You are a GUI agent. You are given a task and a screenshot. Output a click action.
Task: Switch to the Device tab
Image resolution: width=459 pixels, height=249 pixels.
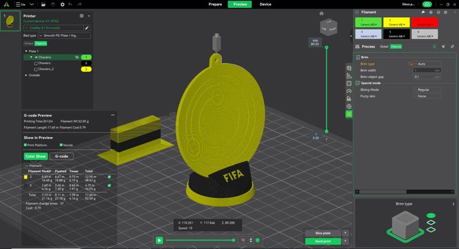(265, 5)
